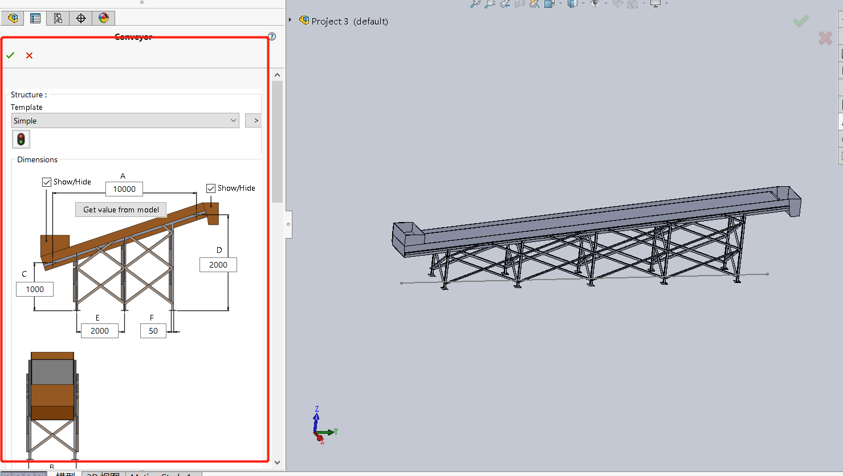Switch to the PropertyManager tab

[x=35, y=18]
